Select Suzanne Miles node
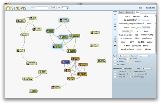 coord(95,33)
